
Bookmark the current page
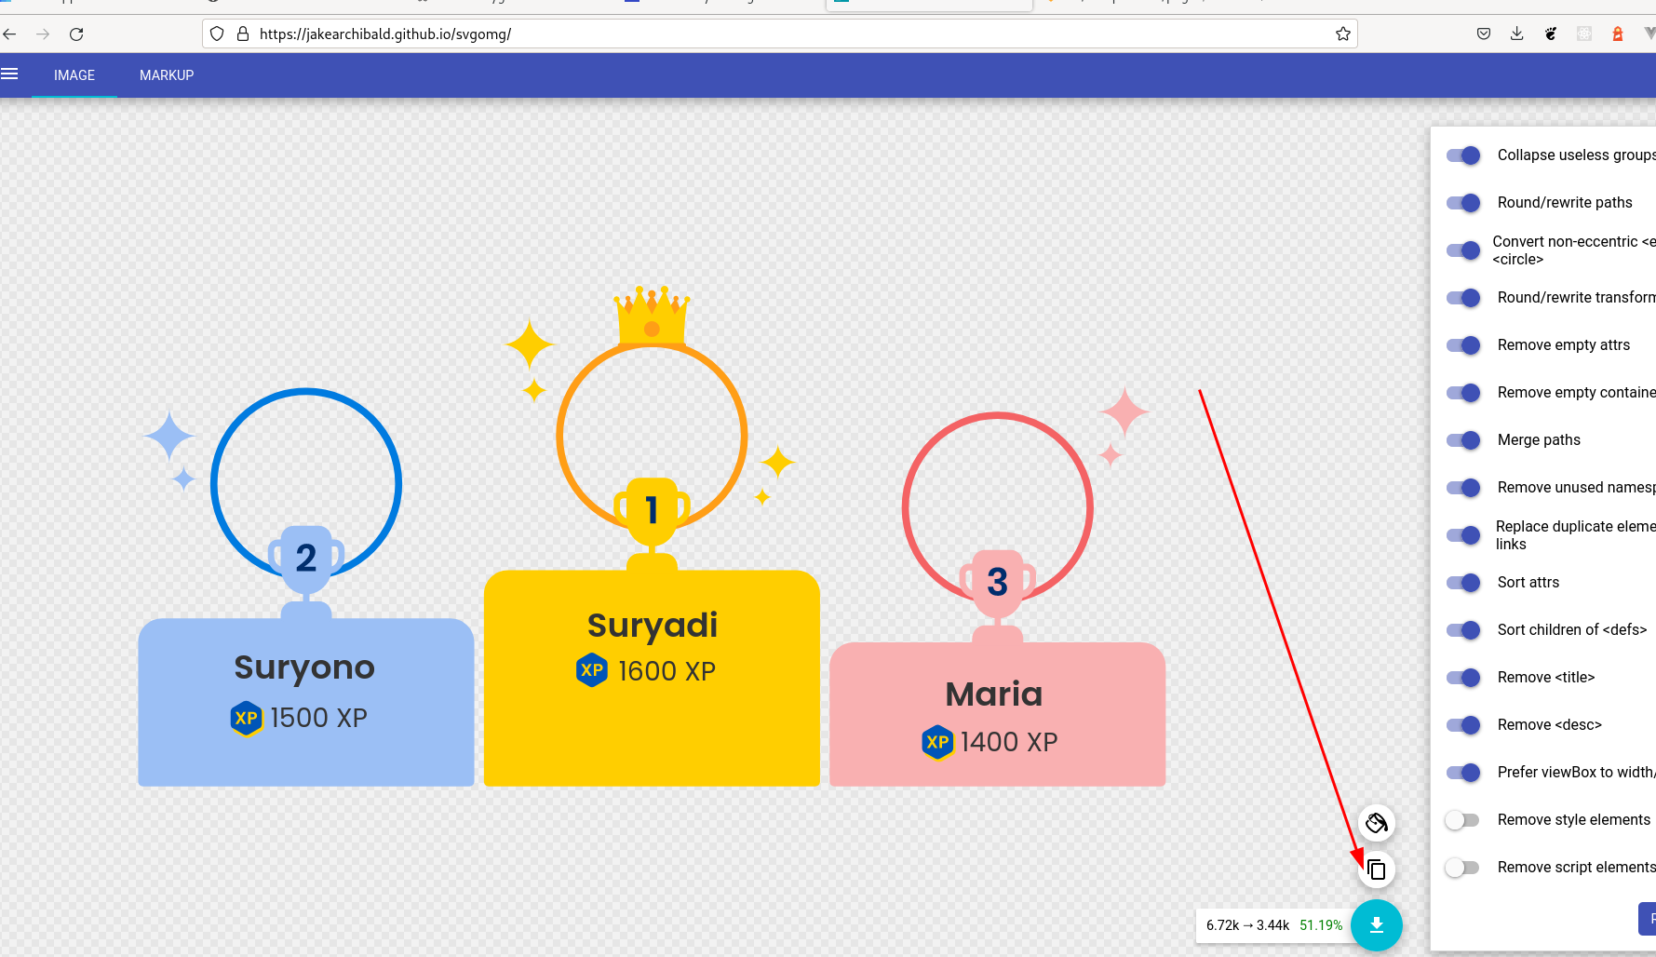(x=1343, y=34)
